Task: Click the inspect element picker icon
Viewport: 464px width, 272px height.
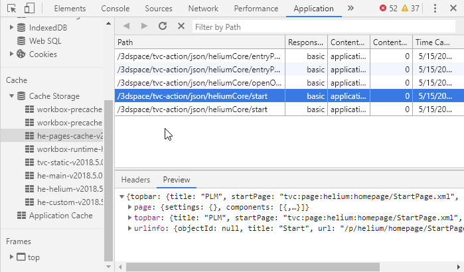Action: [x=11, y=9]
